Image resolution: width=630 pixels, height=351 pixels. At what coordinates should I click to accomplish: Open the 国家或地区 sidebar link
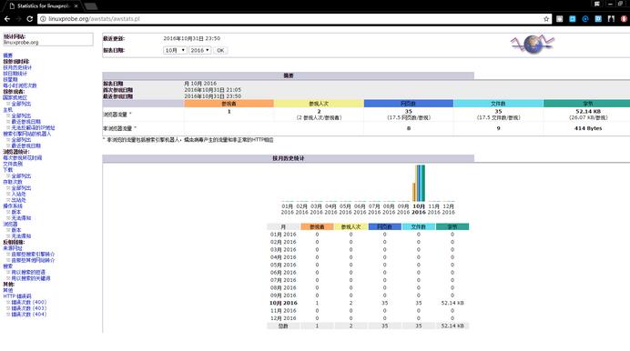(x=15, y=97)
